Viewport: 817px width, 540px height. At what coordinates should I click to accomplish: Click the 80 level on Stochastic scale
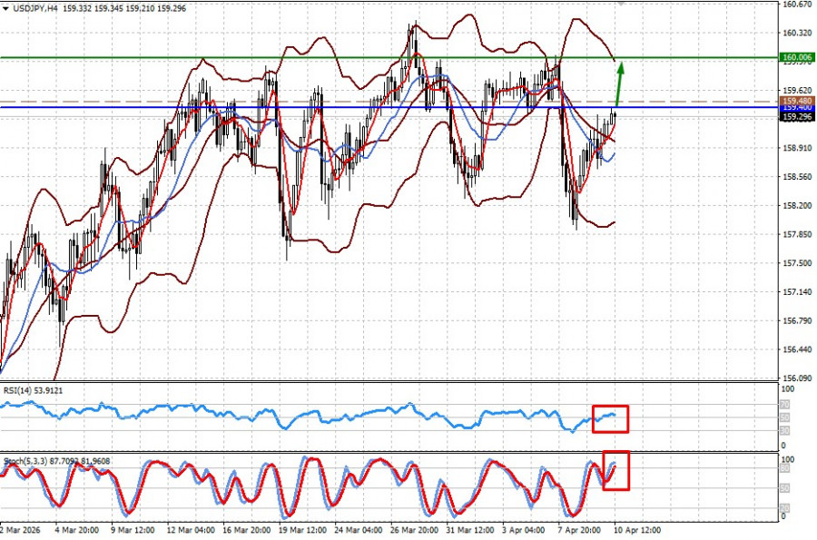(784, 468)
